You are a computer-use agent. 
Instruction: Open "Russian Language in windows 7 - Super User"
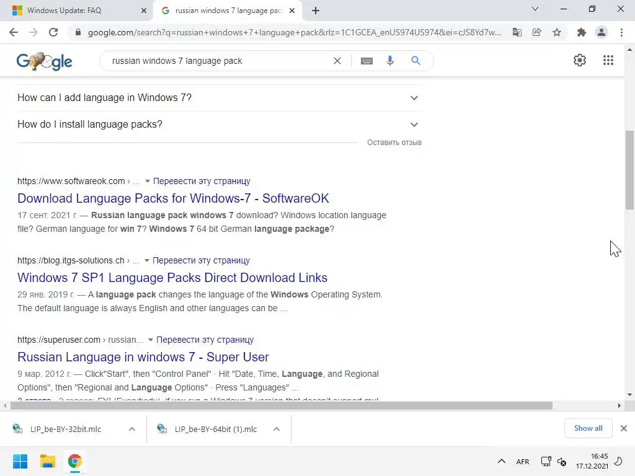tap(143, 357)
